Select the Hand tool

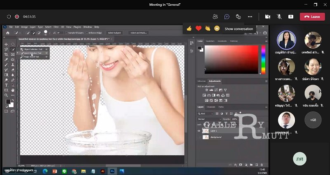coord(13,90)
